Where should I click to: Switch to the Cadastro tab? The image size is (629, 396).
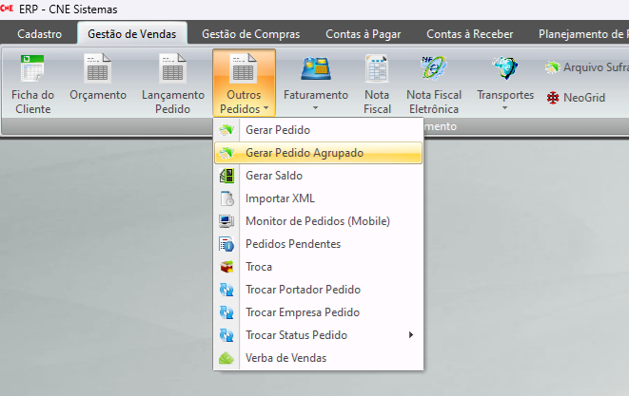40,34
